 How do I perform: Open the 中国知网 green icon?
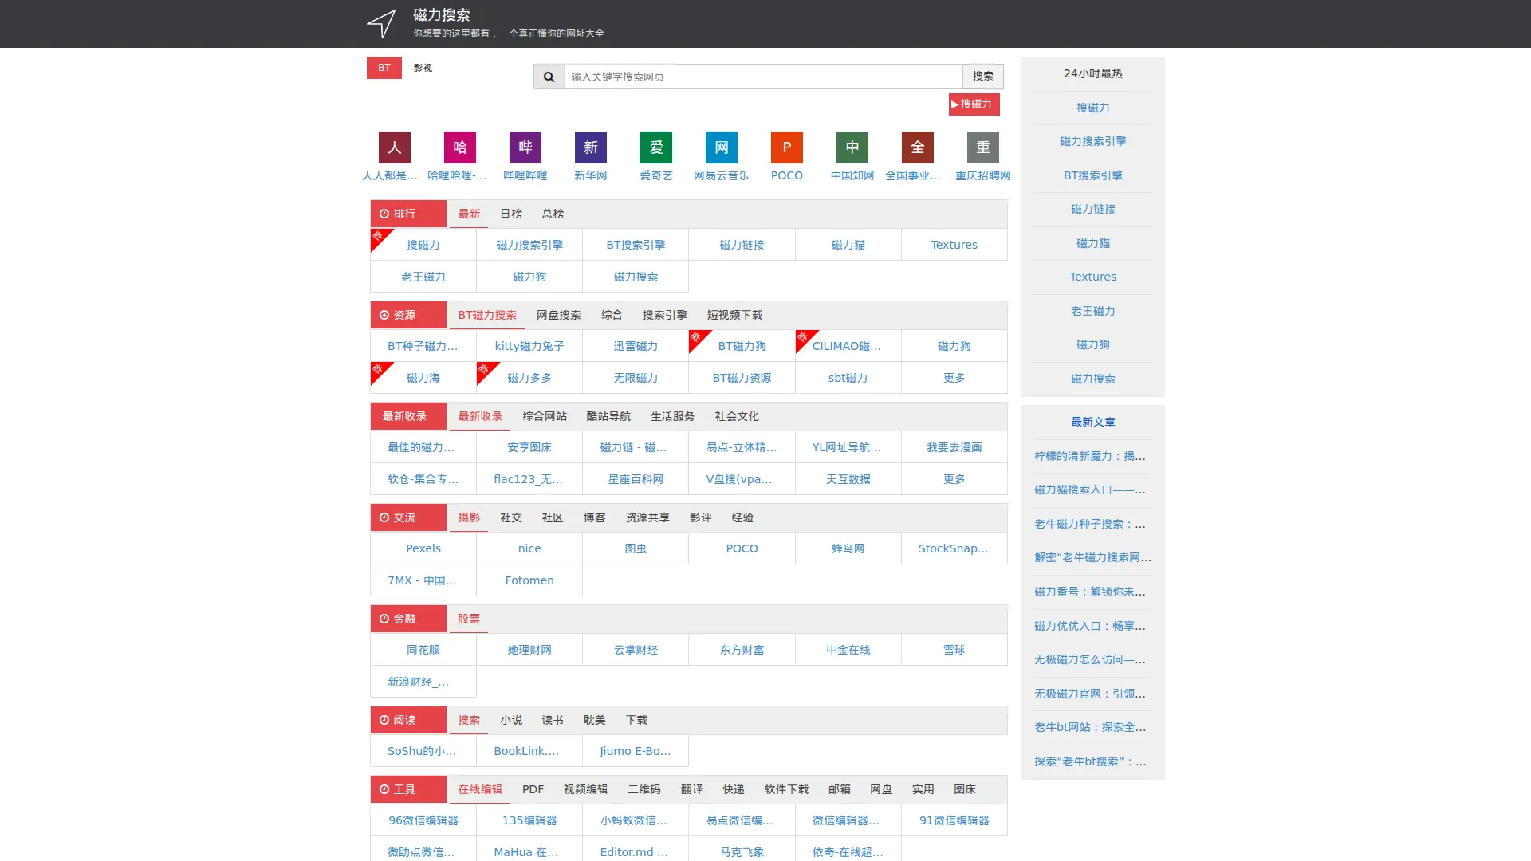click(852, 147)
